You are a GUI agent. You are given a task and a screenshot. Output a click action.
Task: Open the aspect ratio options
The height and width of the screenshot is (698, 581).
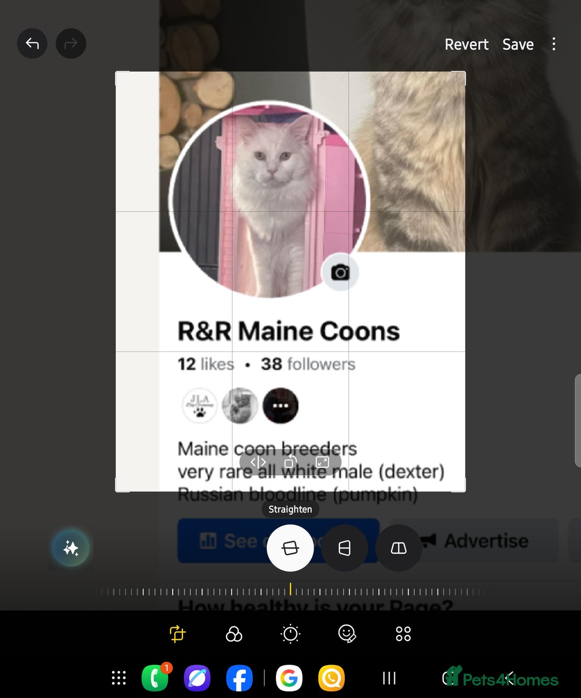click(322, 462)
